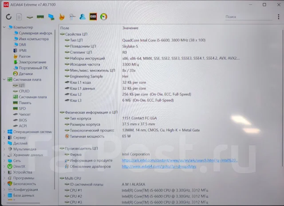Viewport: 284px width, 206px height.
Task: Select the Тип ЦП row
Action: click(x=135, y=40)
